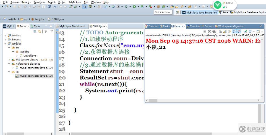Open the Window menu
Viewport: 266px width, 135px height.
pos(96,2)
